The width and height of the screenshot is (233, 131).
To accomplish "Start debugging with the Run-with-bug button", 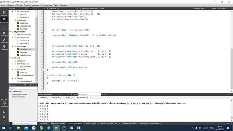I will [4, 117].
